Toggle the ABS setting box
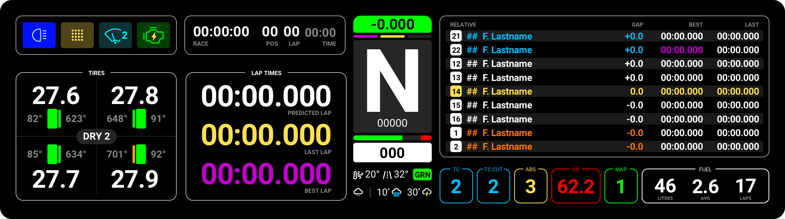 coord(531,187)
